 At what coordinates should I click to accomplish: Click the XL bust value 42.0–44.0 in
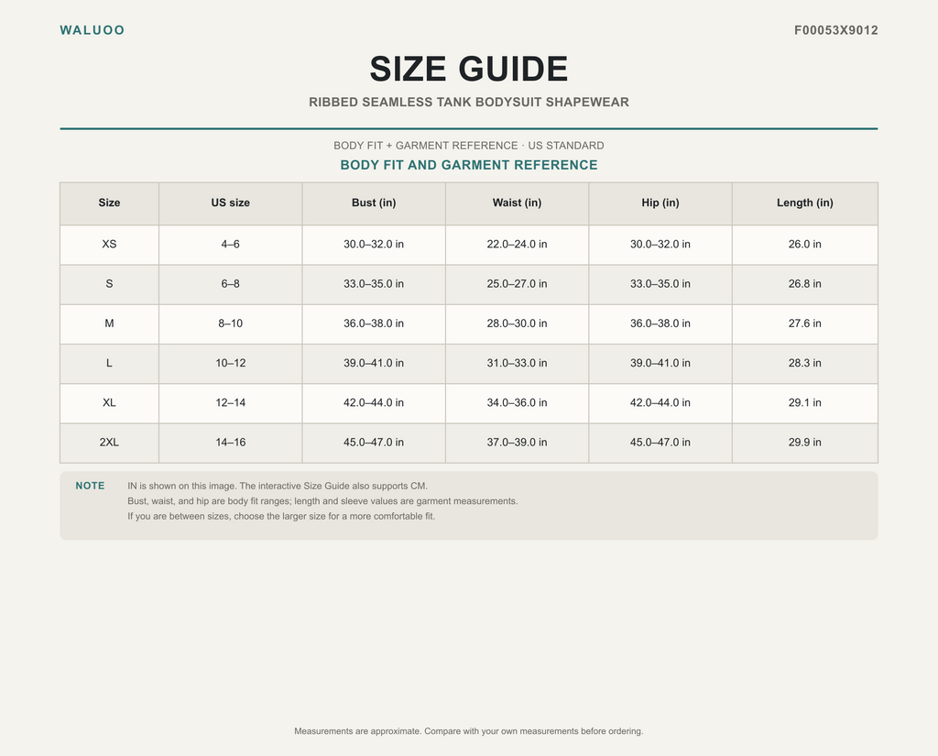click(x=374, y=403)
